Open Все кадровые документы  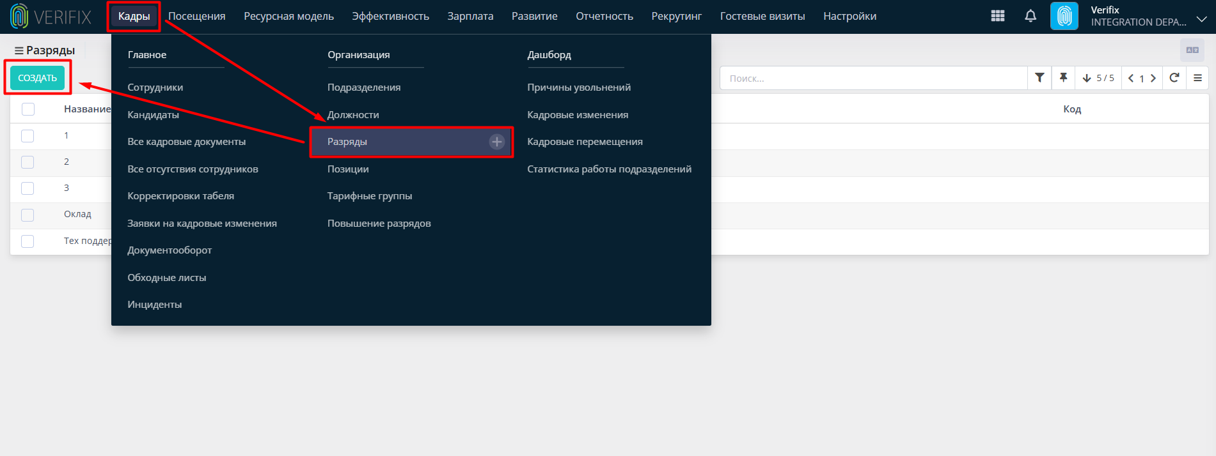pos(187,142)
